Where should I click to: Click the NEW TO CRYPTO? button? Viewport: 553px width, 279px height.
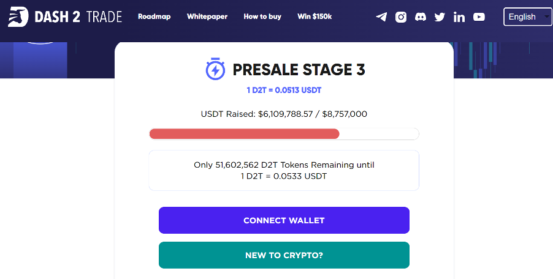pyautogui.click(x=284, y=255)
